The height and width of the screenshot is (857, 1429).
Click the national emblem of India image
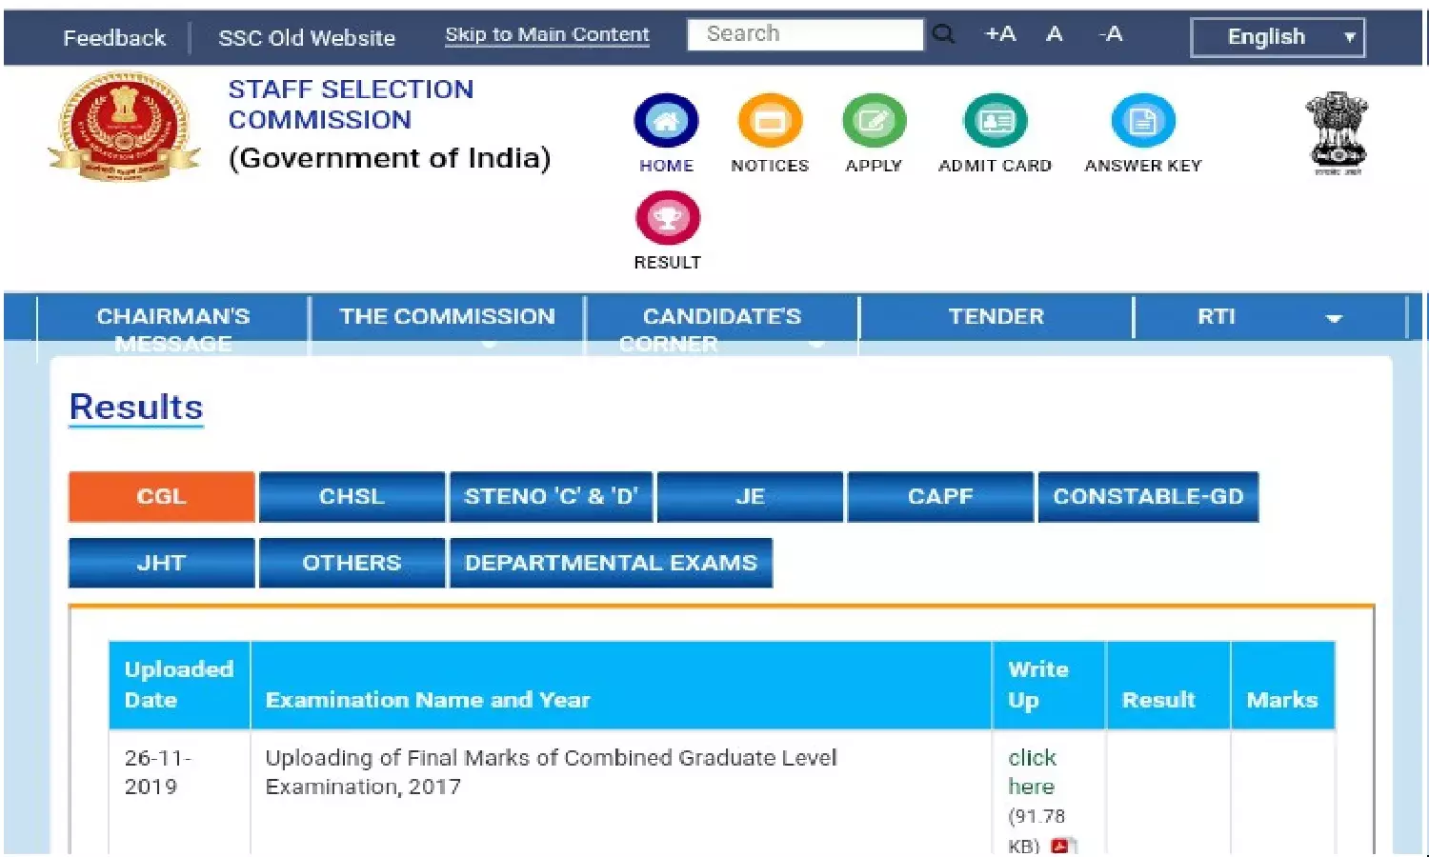pyautogui.click(x=1337, y=133)
